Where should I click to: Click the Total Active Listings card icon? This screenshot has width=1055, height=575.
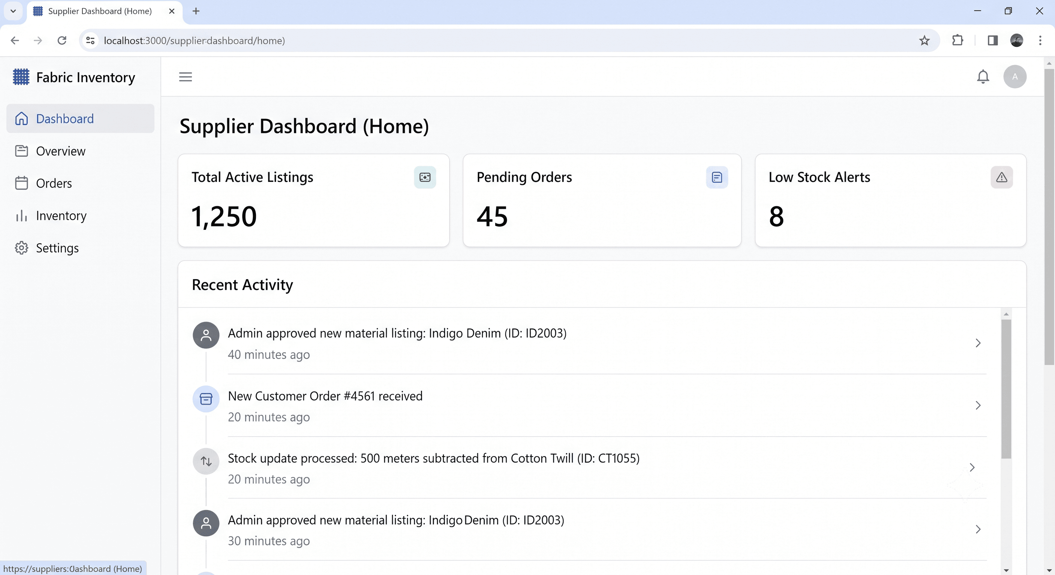click(425, 177)
